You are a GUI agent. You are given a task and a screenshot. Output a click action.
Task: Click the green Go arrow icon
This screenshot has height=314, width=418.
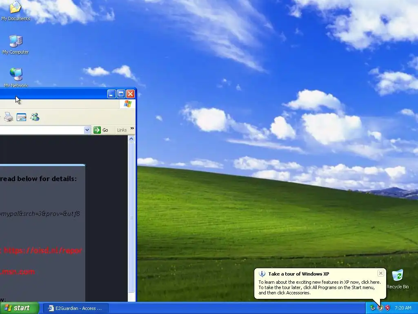pyautogui.click(x=97, y=130)
